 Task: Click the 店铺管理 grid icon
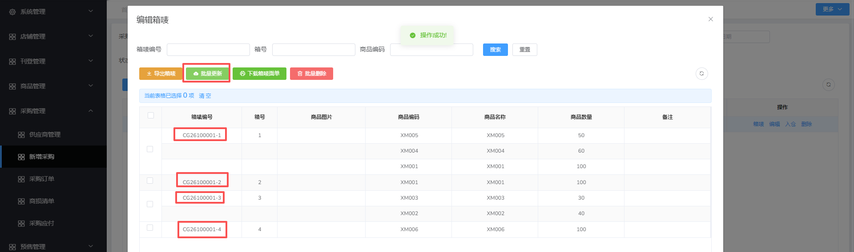point(12,37)
